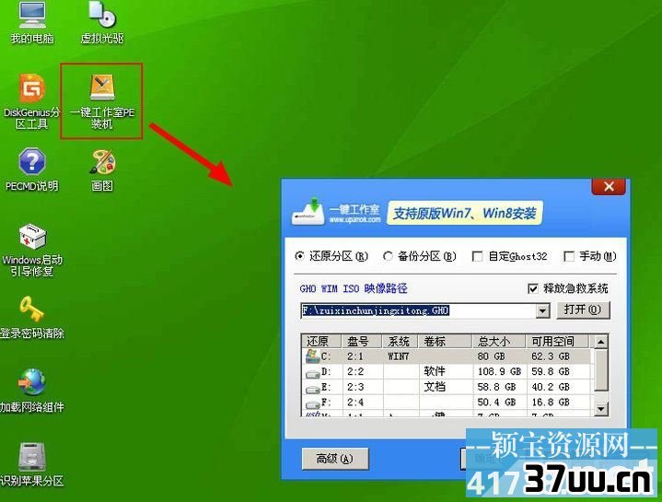Open the 我的电脑 desktop icon
The height and width of the screenshot is (502, 662).
pyautogui.click(x=32, y=23)
